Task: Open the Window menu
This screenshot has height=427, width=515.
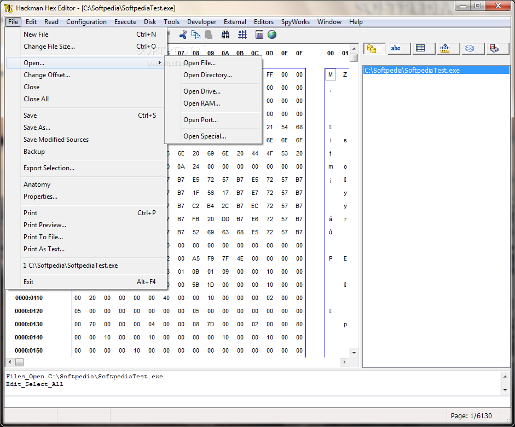Action: click(329, 22)
